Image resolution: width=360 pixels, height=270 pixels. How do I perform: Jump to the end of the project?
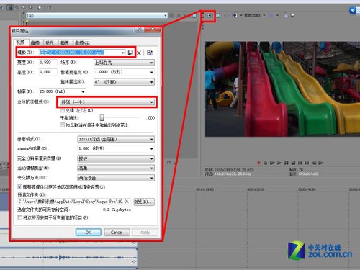pyautogui.click(x=307, y=163)
